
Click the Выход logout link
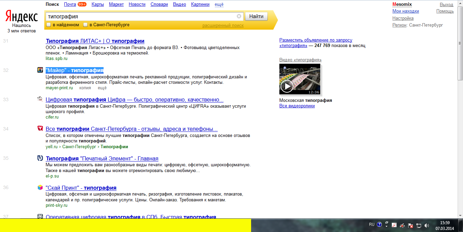[x=447, y=4]
